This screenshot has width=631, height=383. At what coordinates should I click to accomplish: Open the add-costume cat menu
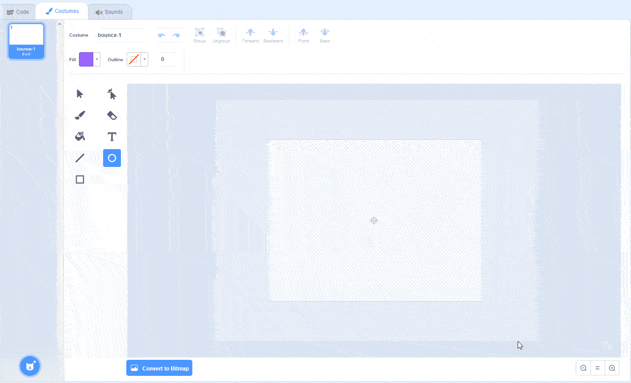pyautogui.click(x=29, y=366)
